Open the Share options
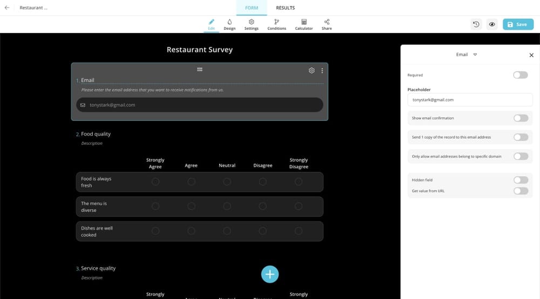This screenshot has width=540, height=299. [327, 24]
